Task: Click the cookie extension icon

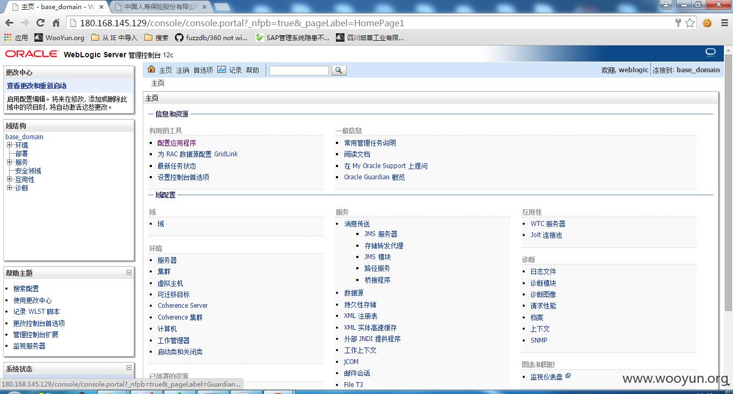Action: point(707,23)
